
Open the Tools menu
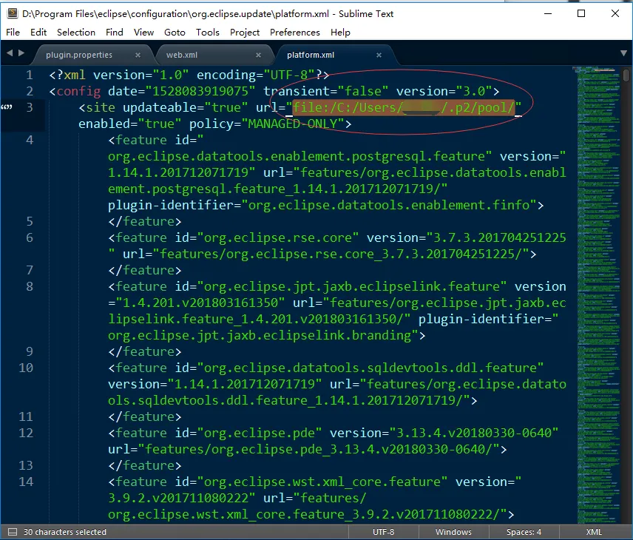[208, 33]
